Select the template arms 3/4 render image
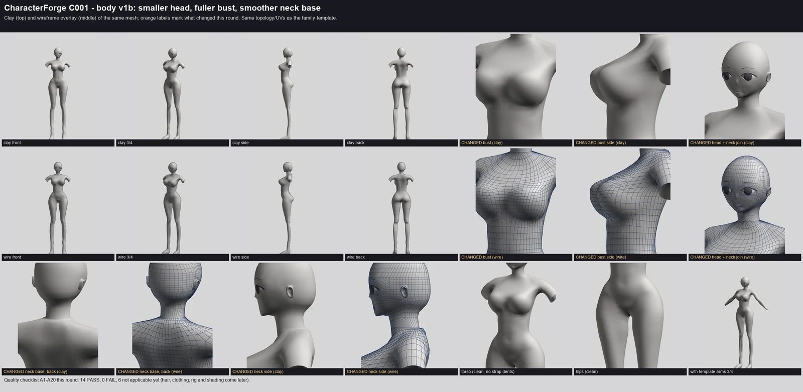Viewport: 803px width, 392px height. point(745,315)
